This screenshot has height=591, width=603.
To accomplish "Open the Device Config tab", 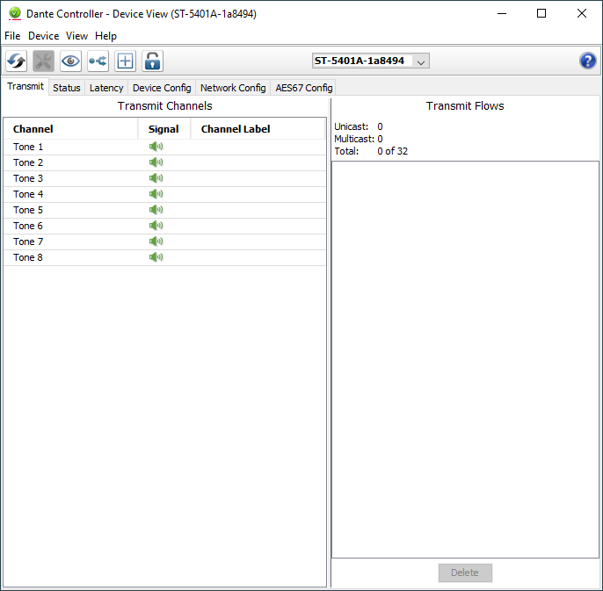I will 162,88.
